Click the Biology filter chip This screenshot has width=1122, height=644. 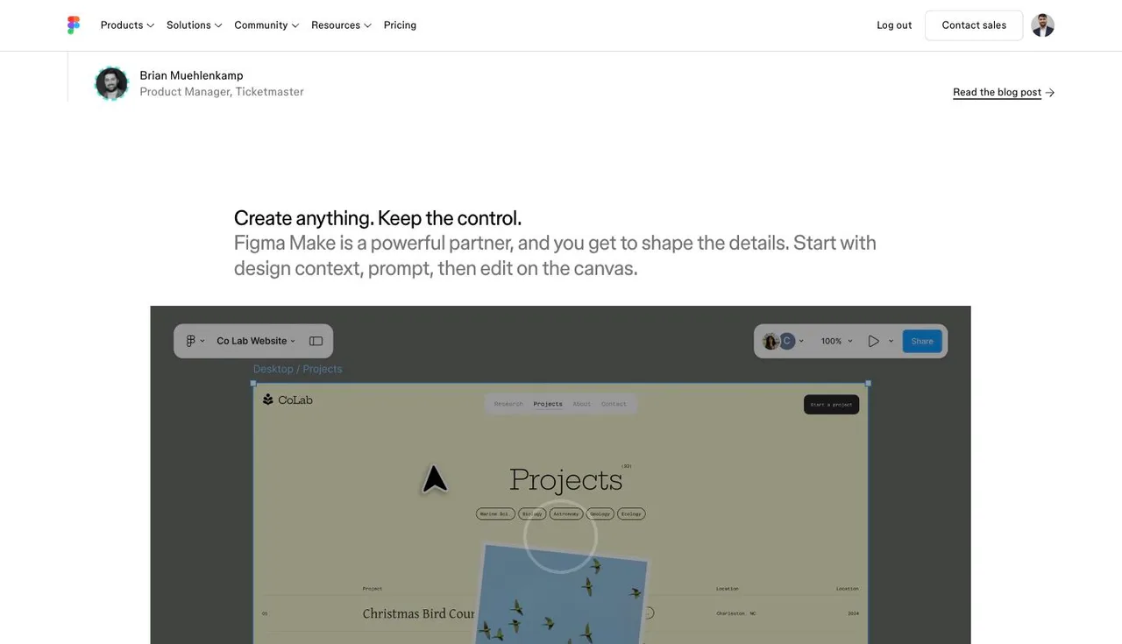click(x=532, y=513)
